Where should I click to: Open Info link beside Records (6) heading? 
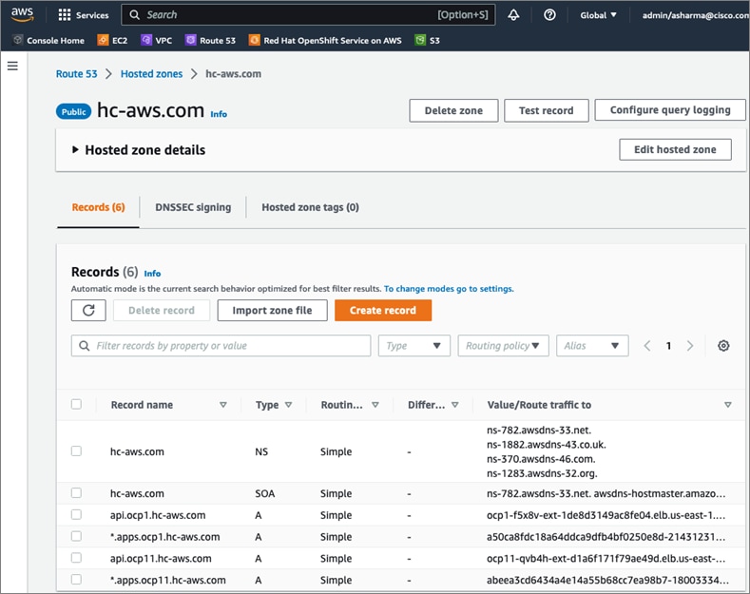tap(152, 274)
